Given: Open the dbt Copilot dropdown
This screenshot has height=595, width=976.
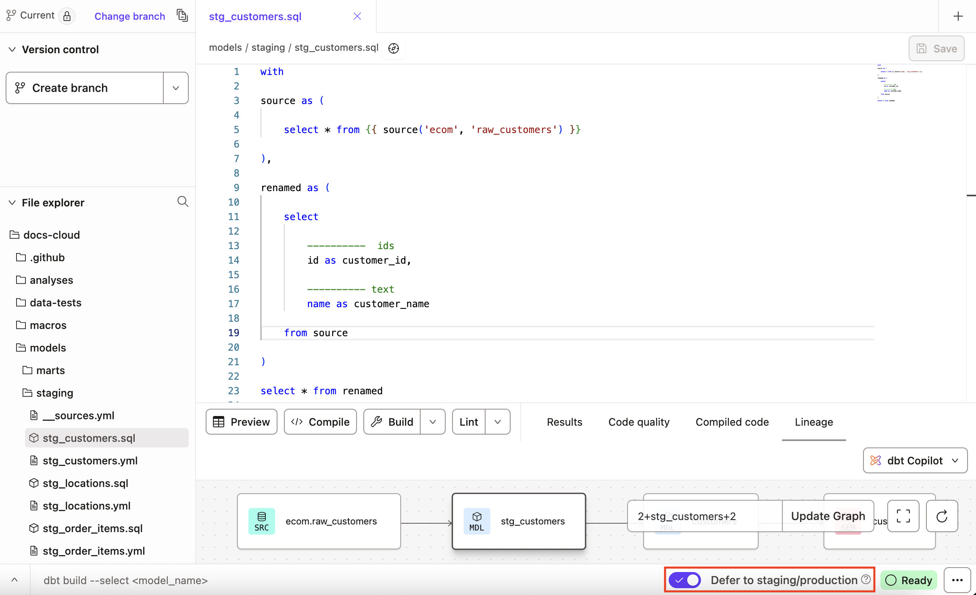Looking at the screenshot, I should 955,460.
